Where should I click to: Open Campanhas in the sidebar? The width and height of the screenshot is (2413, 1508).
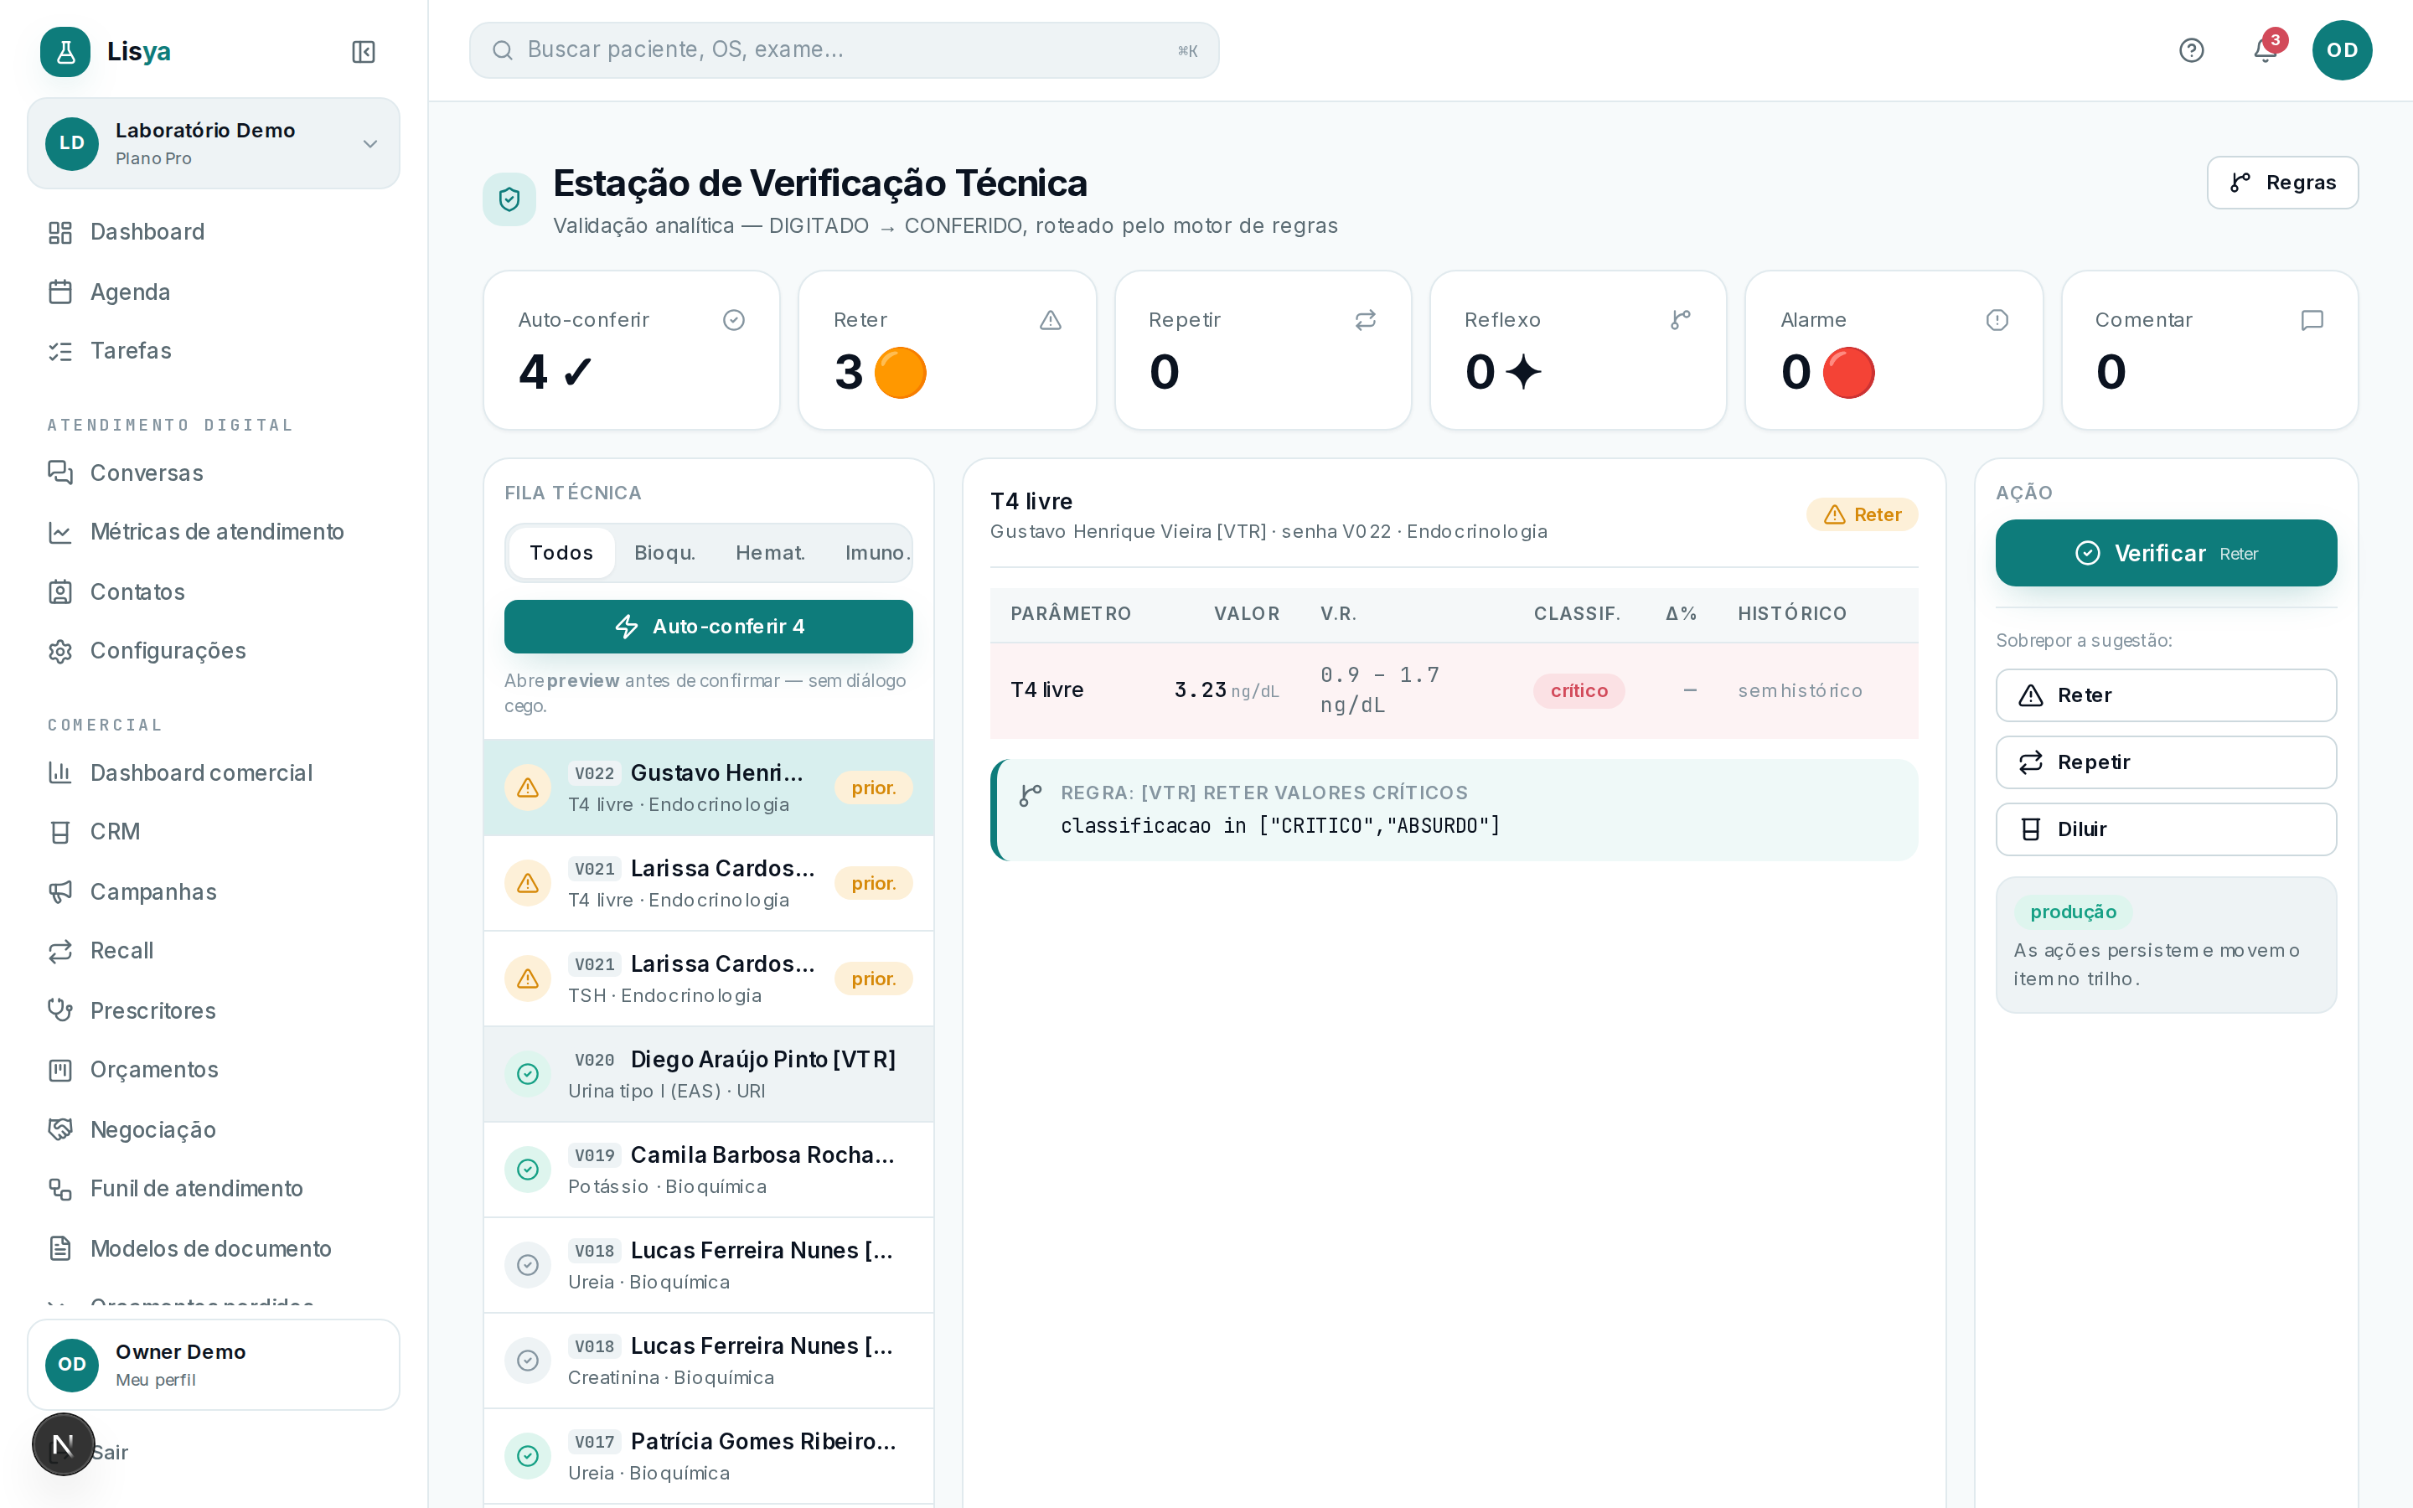tap(214, 891)
